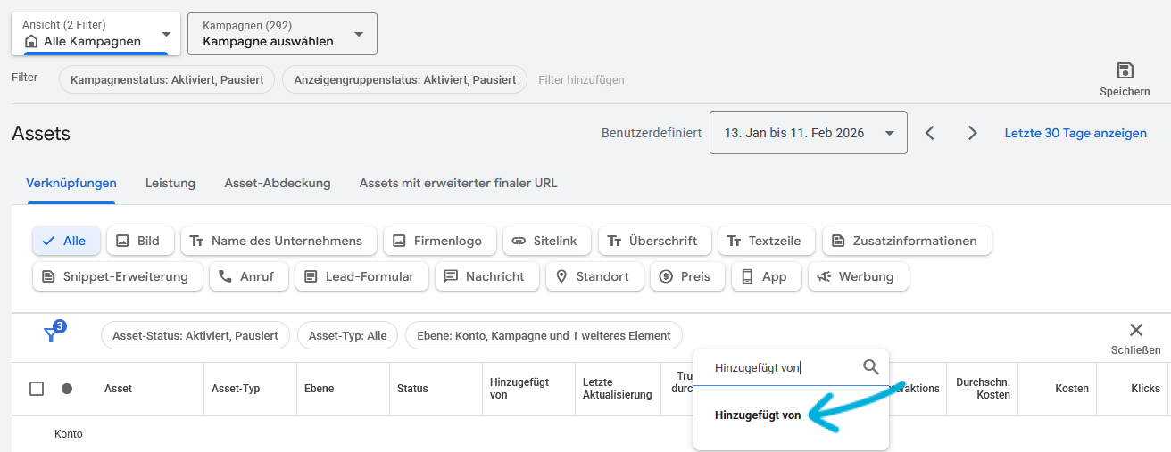Image resolution: width=1171 pixels, height=452 pixels.
Task: Switch to the Leistung tab
Action: [x=170, y=183]
